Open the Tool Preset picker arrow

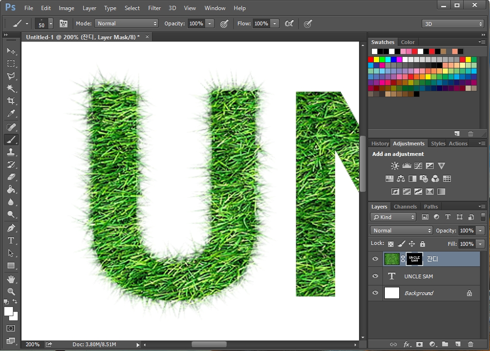tap(27, 23)
